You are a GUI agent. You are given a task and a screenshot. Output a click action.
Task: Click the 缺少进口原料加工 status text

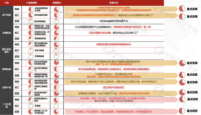click(x=41, y=69)
